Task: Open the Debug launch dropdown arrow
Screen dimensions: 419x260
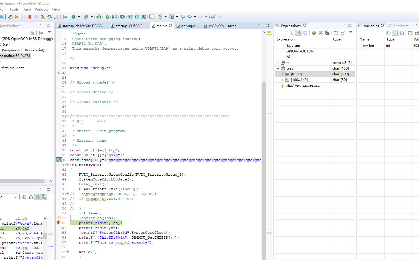Action: pos(79,17)
